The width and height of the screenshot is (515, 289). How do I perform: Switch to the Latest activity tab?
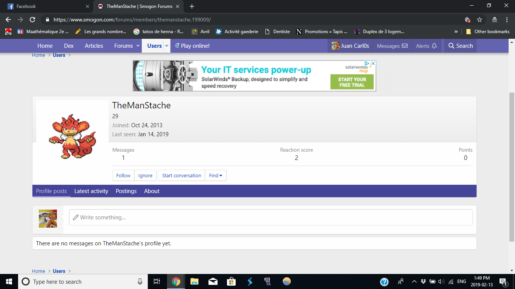pyautogui.click(x=91, y=191)
